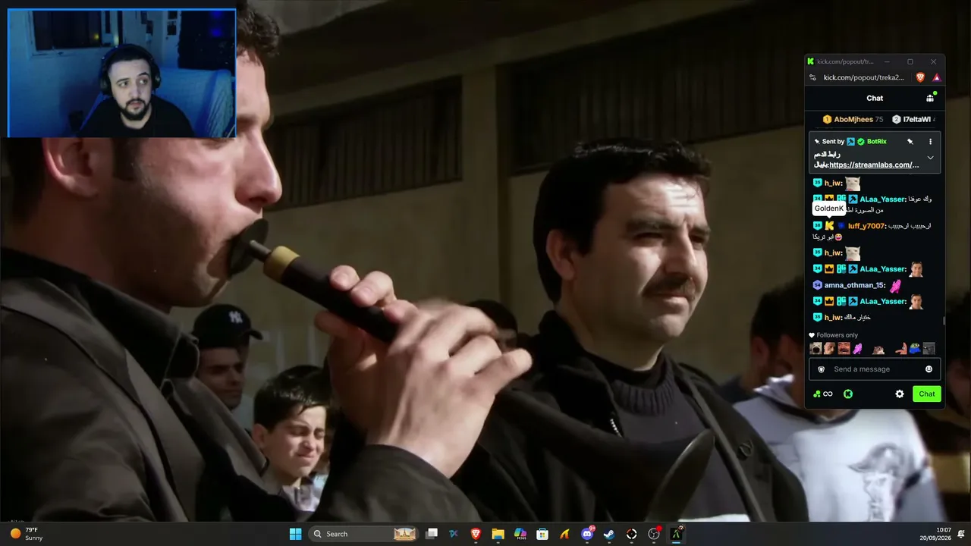Click the green Kick K icon
The image size is (971, 546).
coord(848,394)
